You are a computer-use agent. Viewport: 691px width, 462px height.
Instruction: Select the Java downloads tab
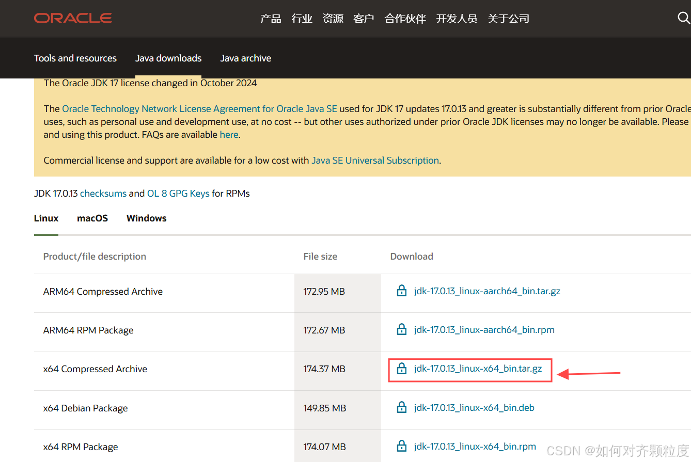point(168,58)
